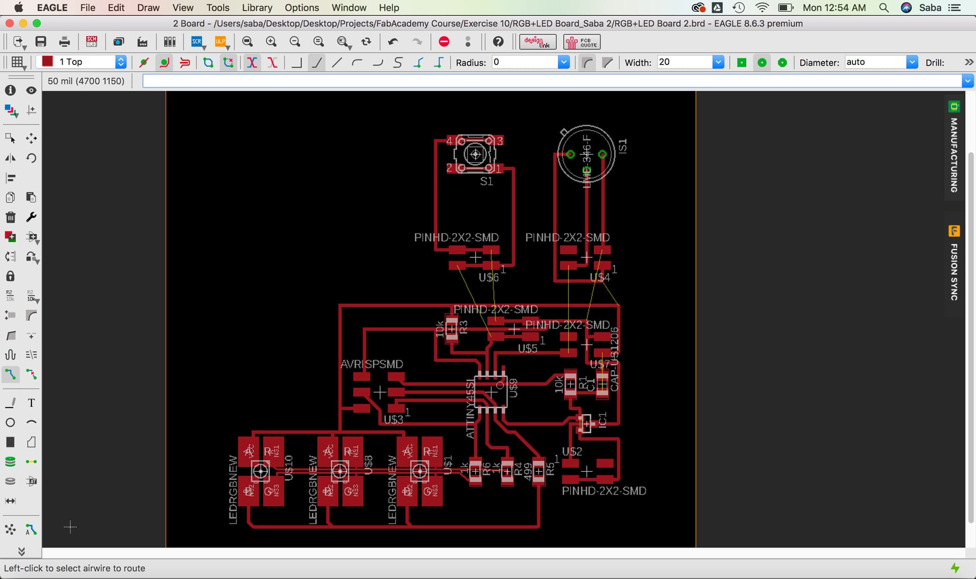Open the Grid settings dropdown
This screenshot has height=579, width=976.
[18, 63]
